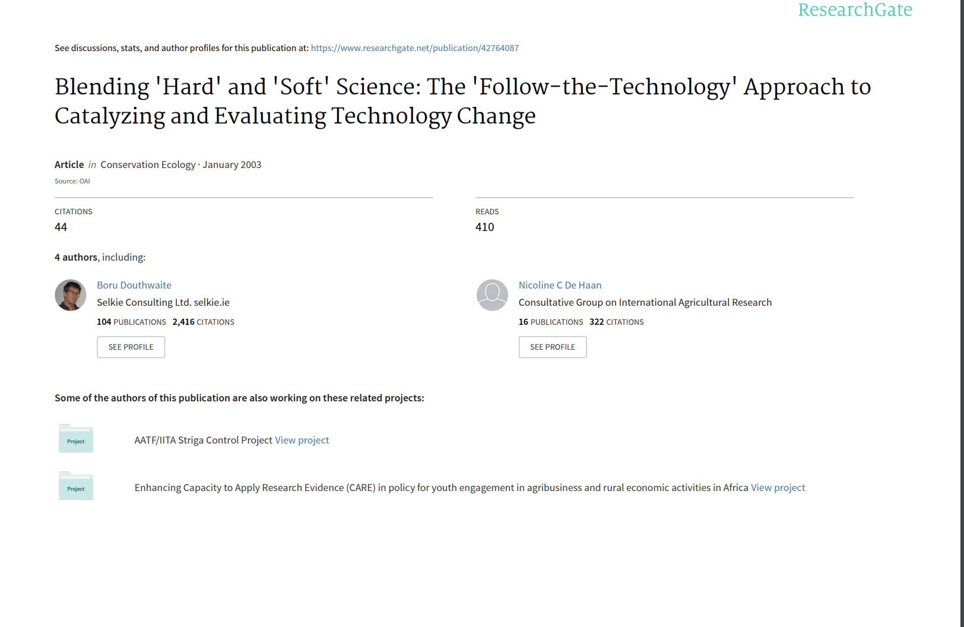Open Boru Douthwaite author name link
This screenshot has width=964, height=627.
134,285
